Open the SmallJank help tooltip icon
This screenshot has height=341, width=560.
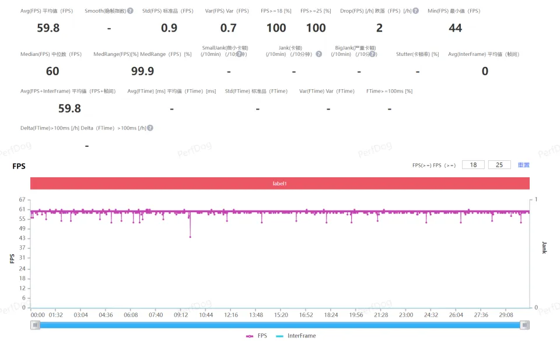[x=239, y=54]
